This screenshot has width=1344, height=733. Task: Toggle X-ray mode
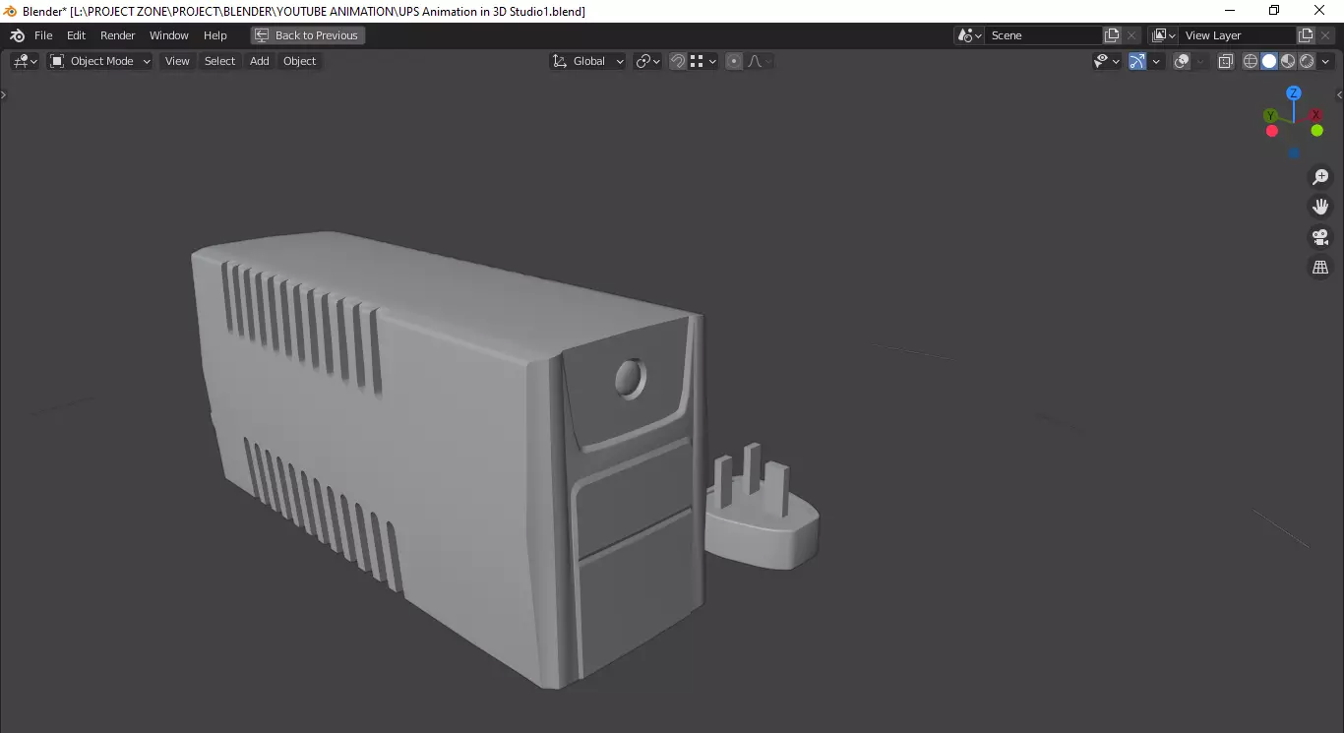click(x=1225, y=61)
